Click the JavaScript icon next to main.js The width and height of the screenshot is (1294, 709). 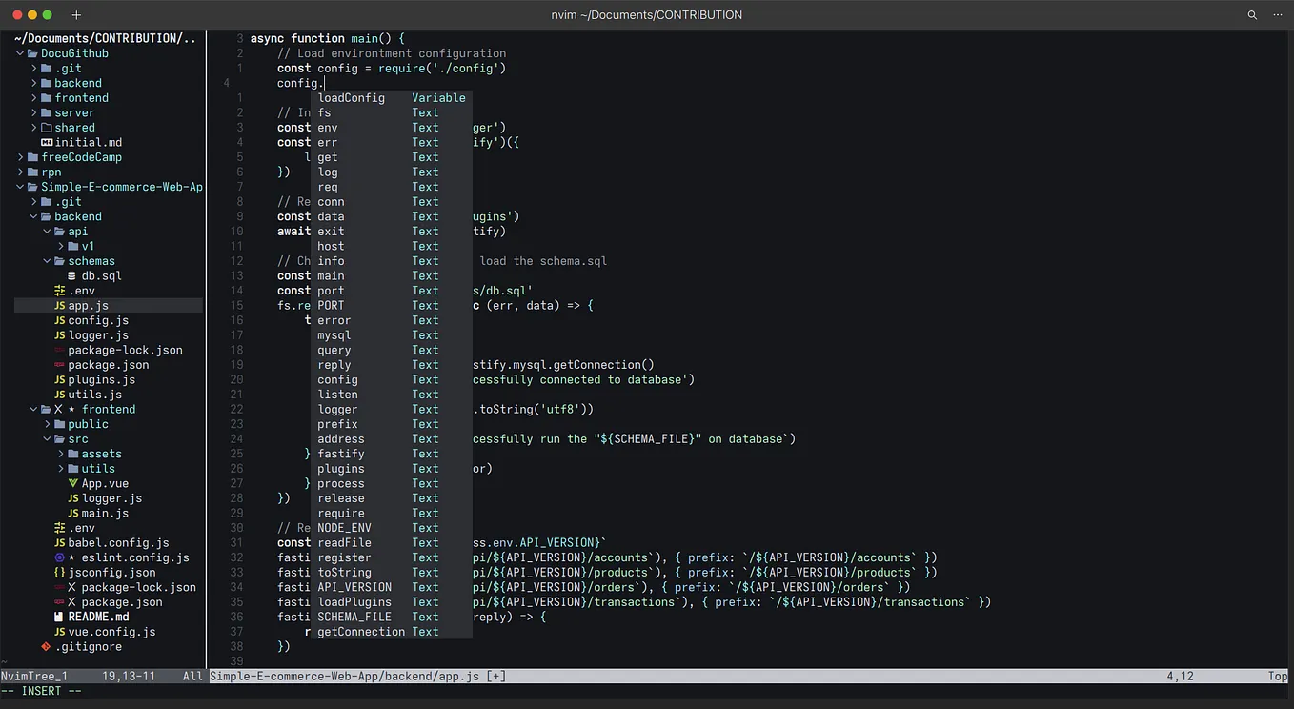[72, 513]
